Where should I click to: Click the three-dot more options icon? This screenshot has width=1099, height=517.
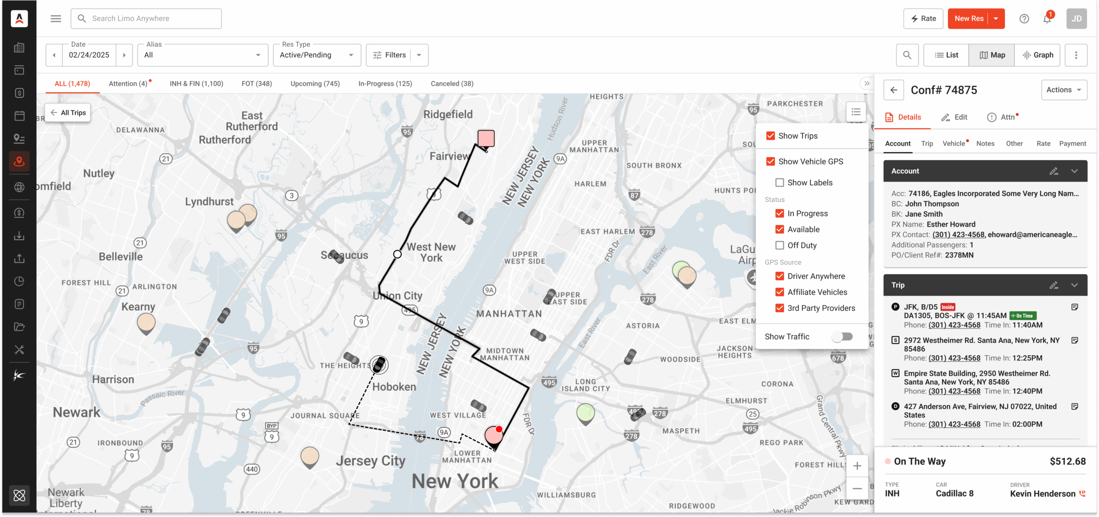pyautogui.click(x=1076, y=55)
